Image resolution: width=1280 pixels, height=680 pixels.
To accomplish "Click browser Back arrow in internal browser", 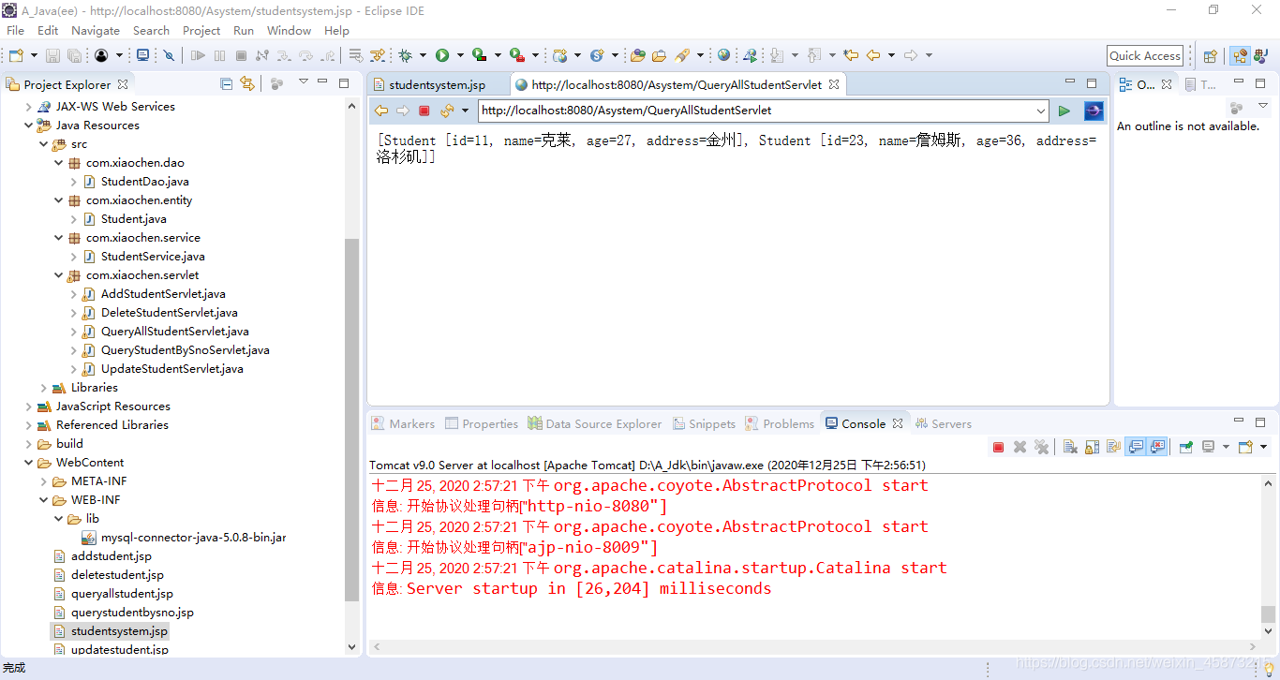I will (381, 111).
